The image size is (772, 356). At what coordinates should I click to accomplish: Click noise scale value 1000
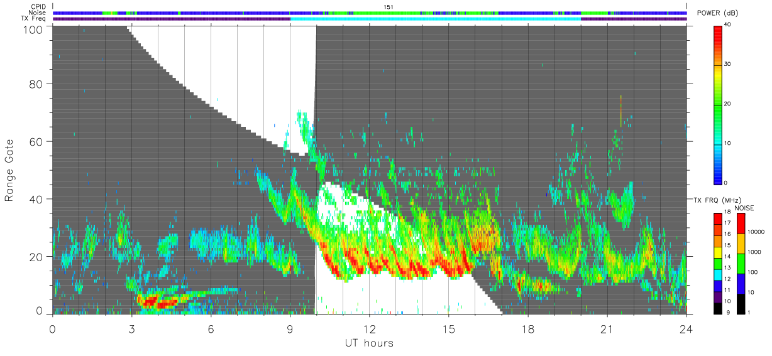tap(754, 252)
